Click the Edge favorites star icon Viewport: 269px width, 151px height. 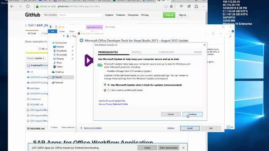coord(171,7)
